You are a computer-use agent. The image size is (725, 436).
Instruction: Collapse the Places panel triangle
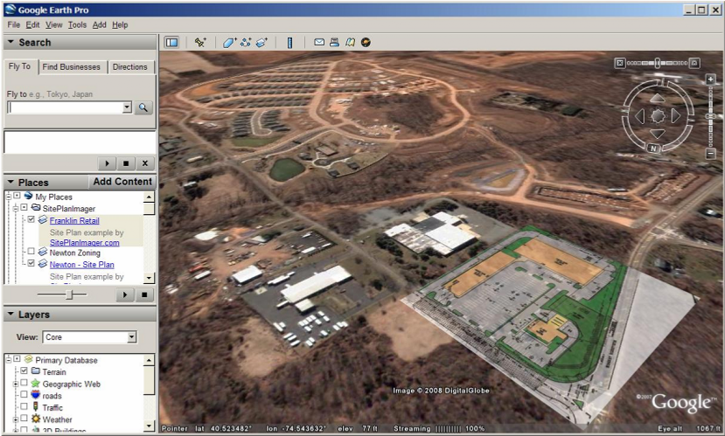10,182
